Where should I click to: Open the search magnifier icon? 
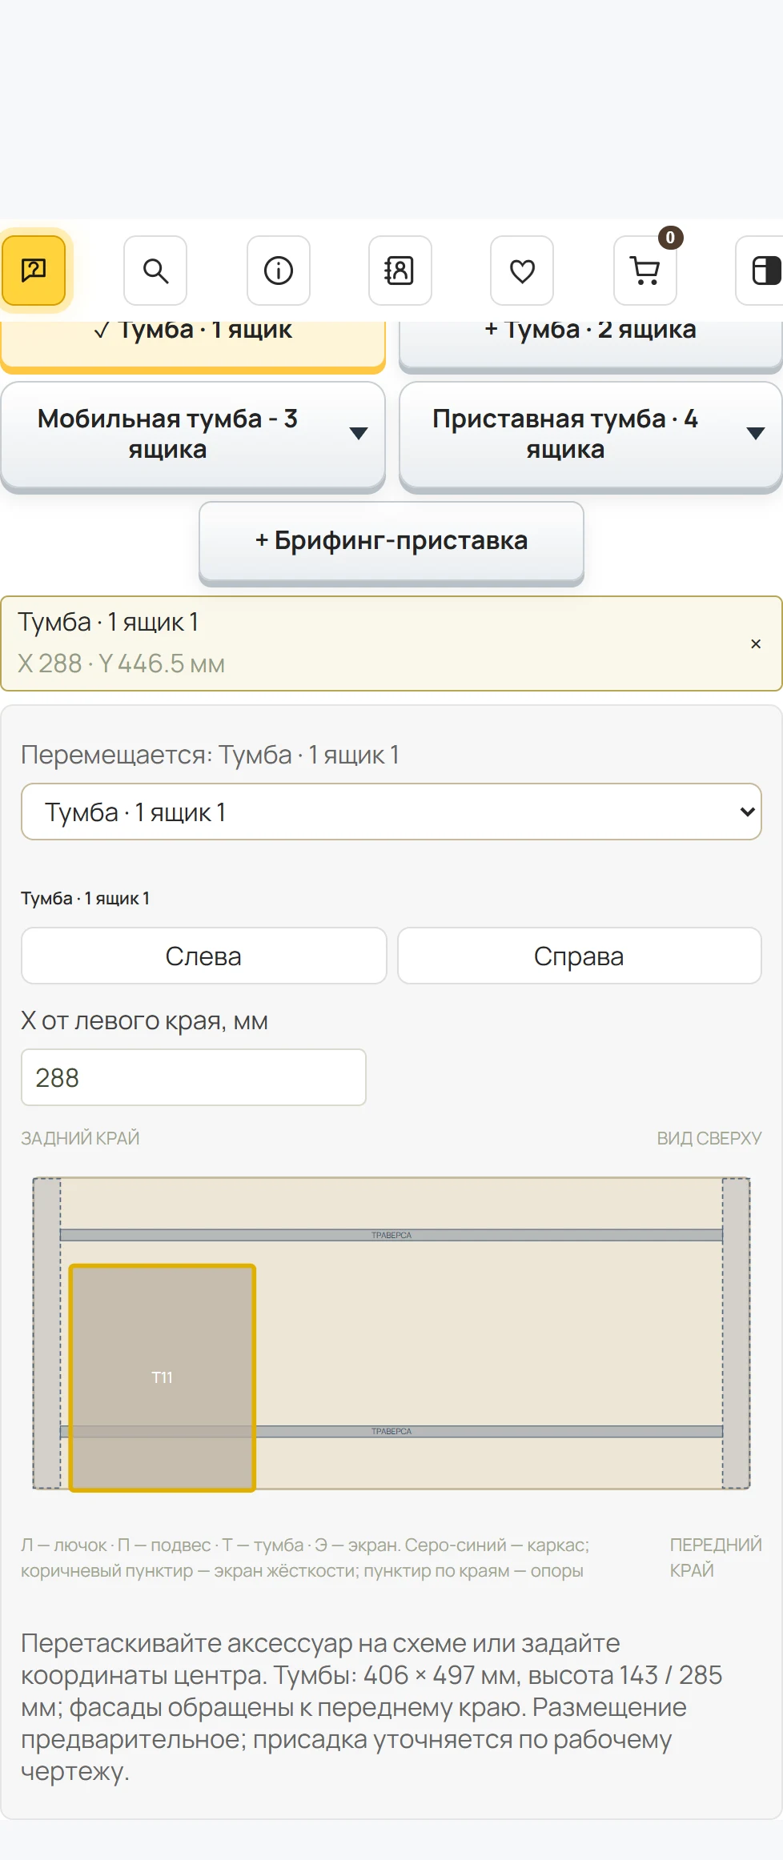[x=155, y=271]
